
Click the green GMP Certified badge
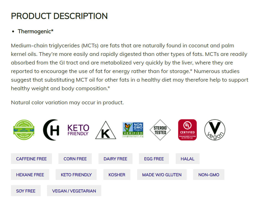click(24, 130)
